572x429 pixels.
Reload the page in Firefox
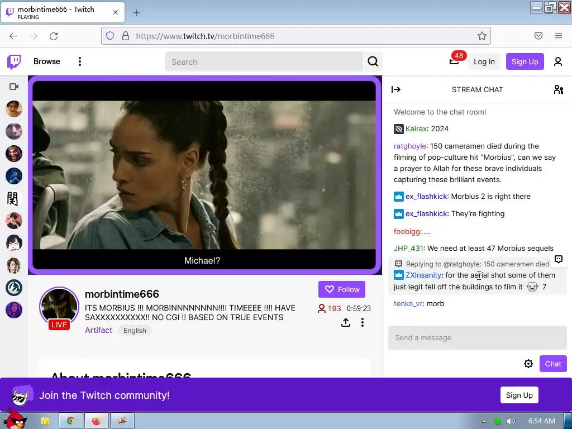click(54, 36)
